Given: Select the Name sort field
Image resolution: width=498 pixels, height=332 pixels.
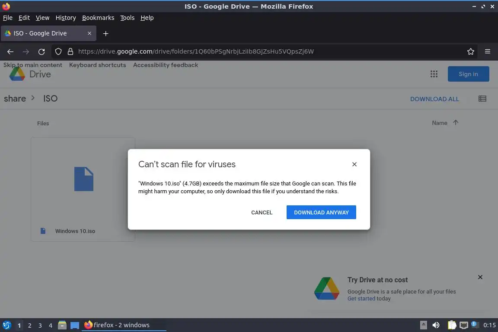Looking at the screenshot, I should pos(439,123).
